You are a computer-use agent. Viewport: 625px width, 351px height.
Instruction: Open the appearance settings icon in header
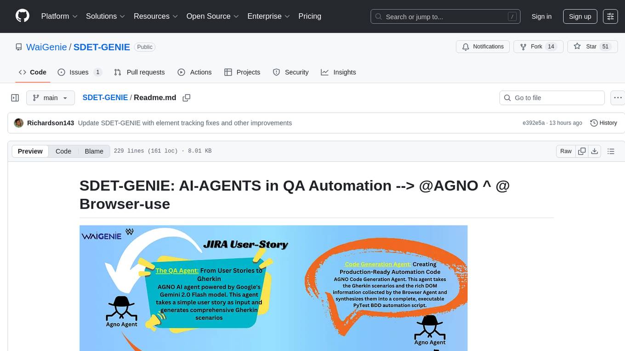610,17
